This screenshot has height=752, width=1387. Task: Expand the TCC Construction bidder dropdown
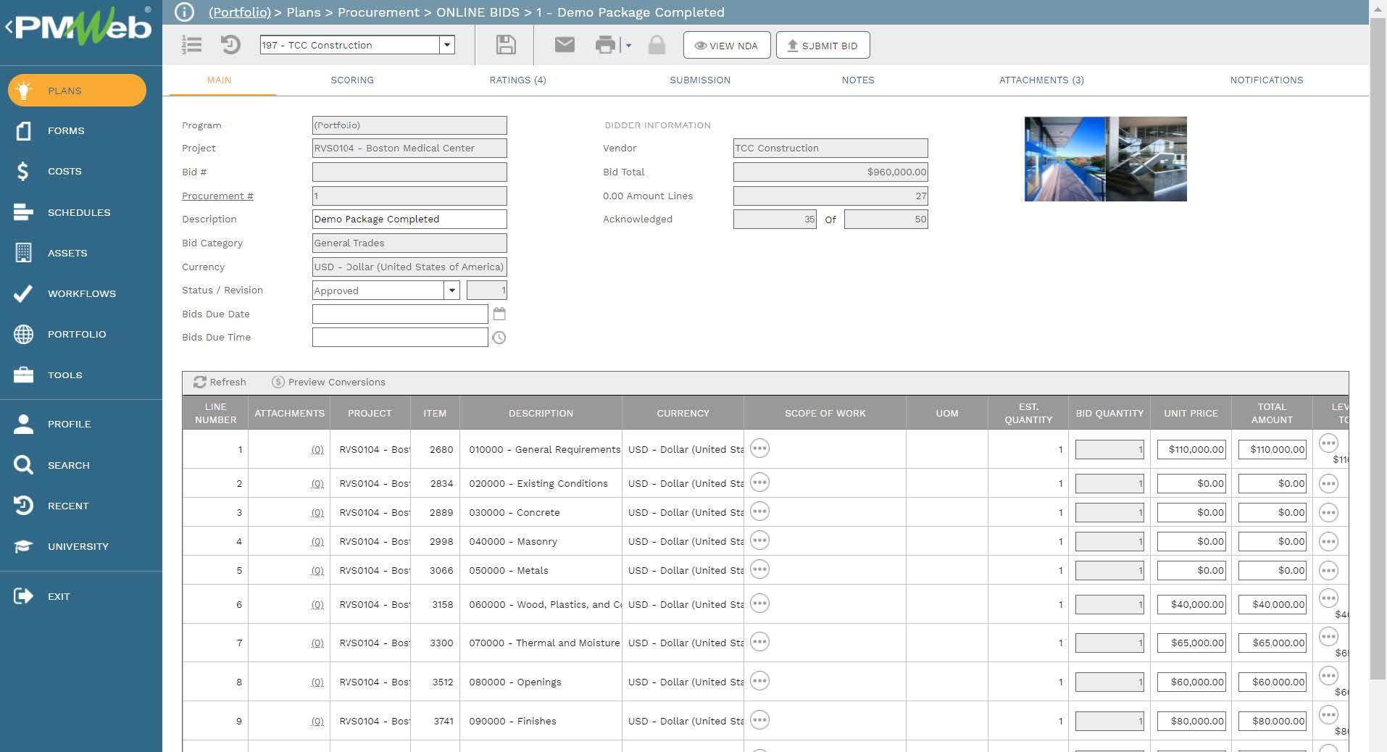pyautogui.click(x=447, y=45)
